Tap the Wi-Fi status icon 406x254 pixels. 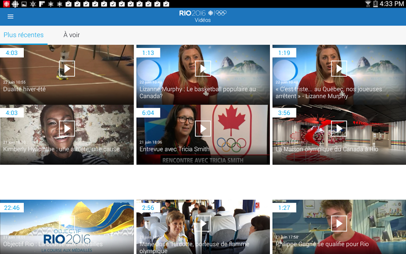[x=368, y=4]
